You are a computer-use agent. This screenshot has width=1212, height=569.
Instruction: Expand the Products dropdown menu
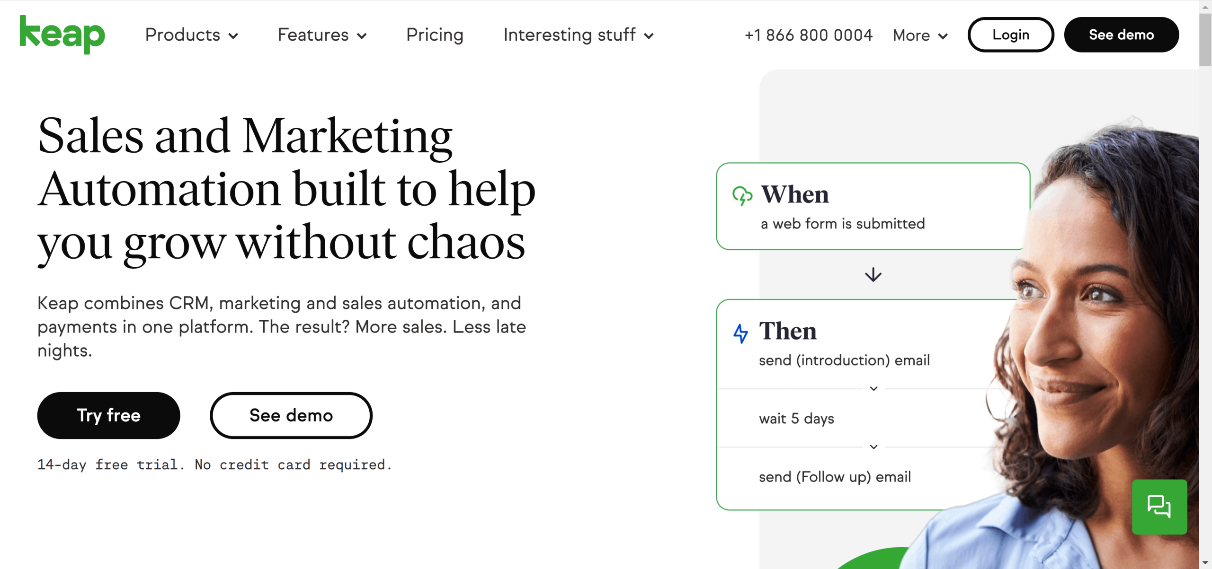(x=192, y=35)
